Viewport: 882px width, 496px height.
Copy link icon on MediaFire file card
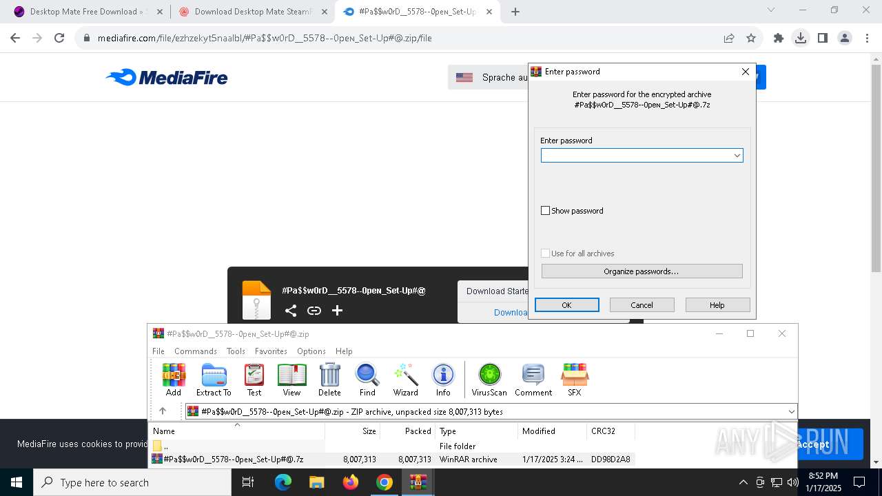point(314,311)
